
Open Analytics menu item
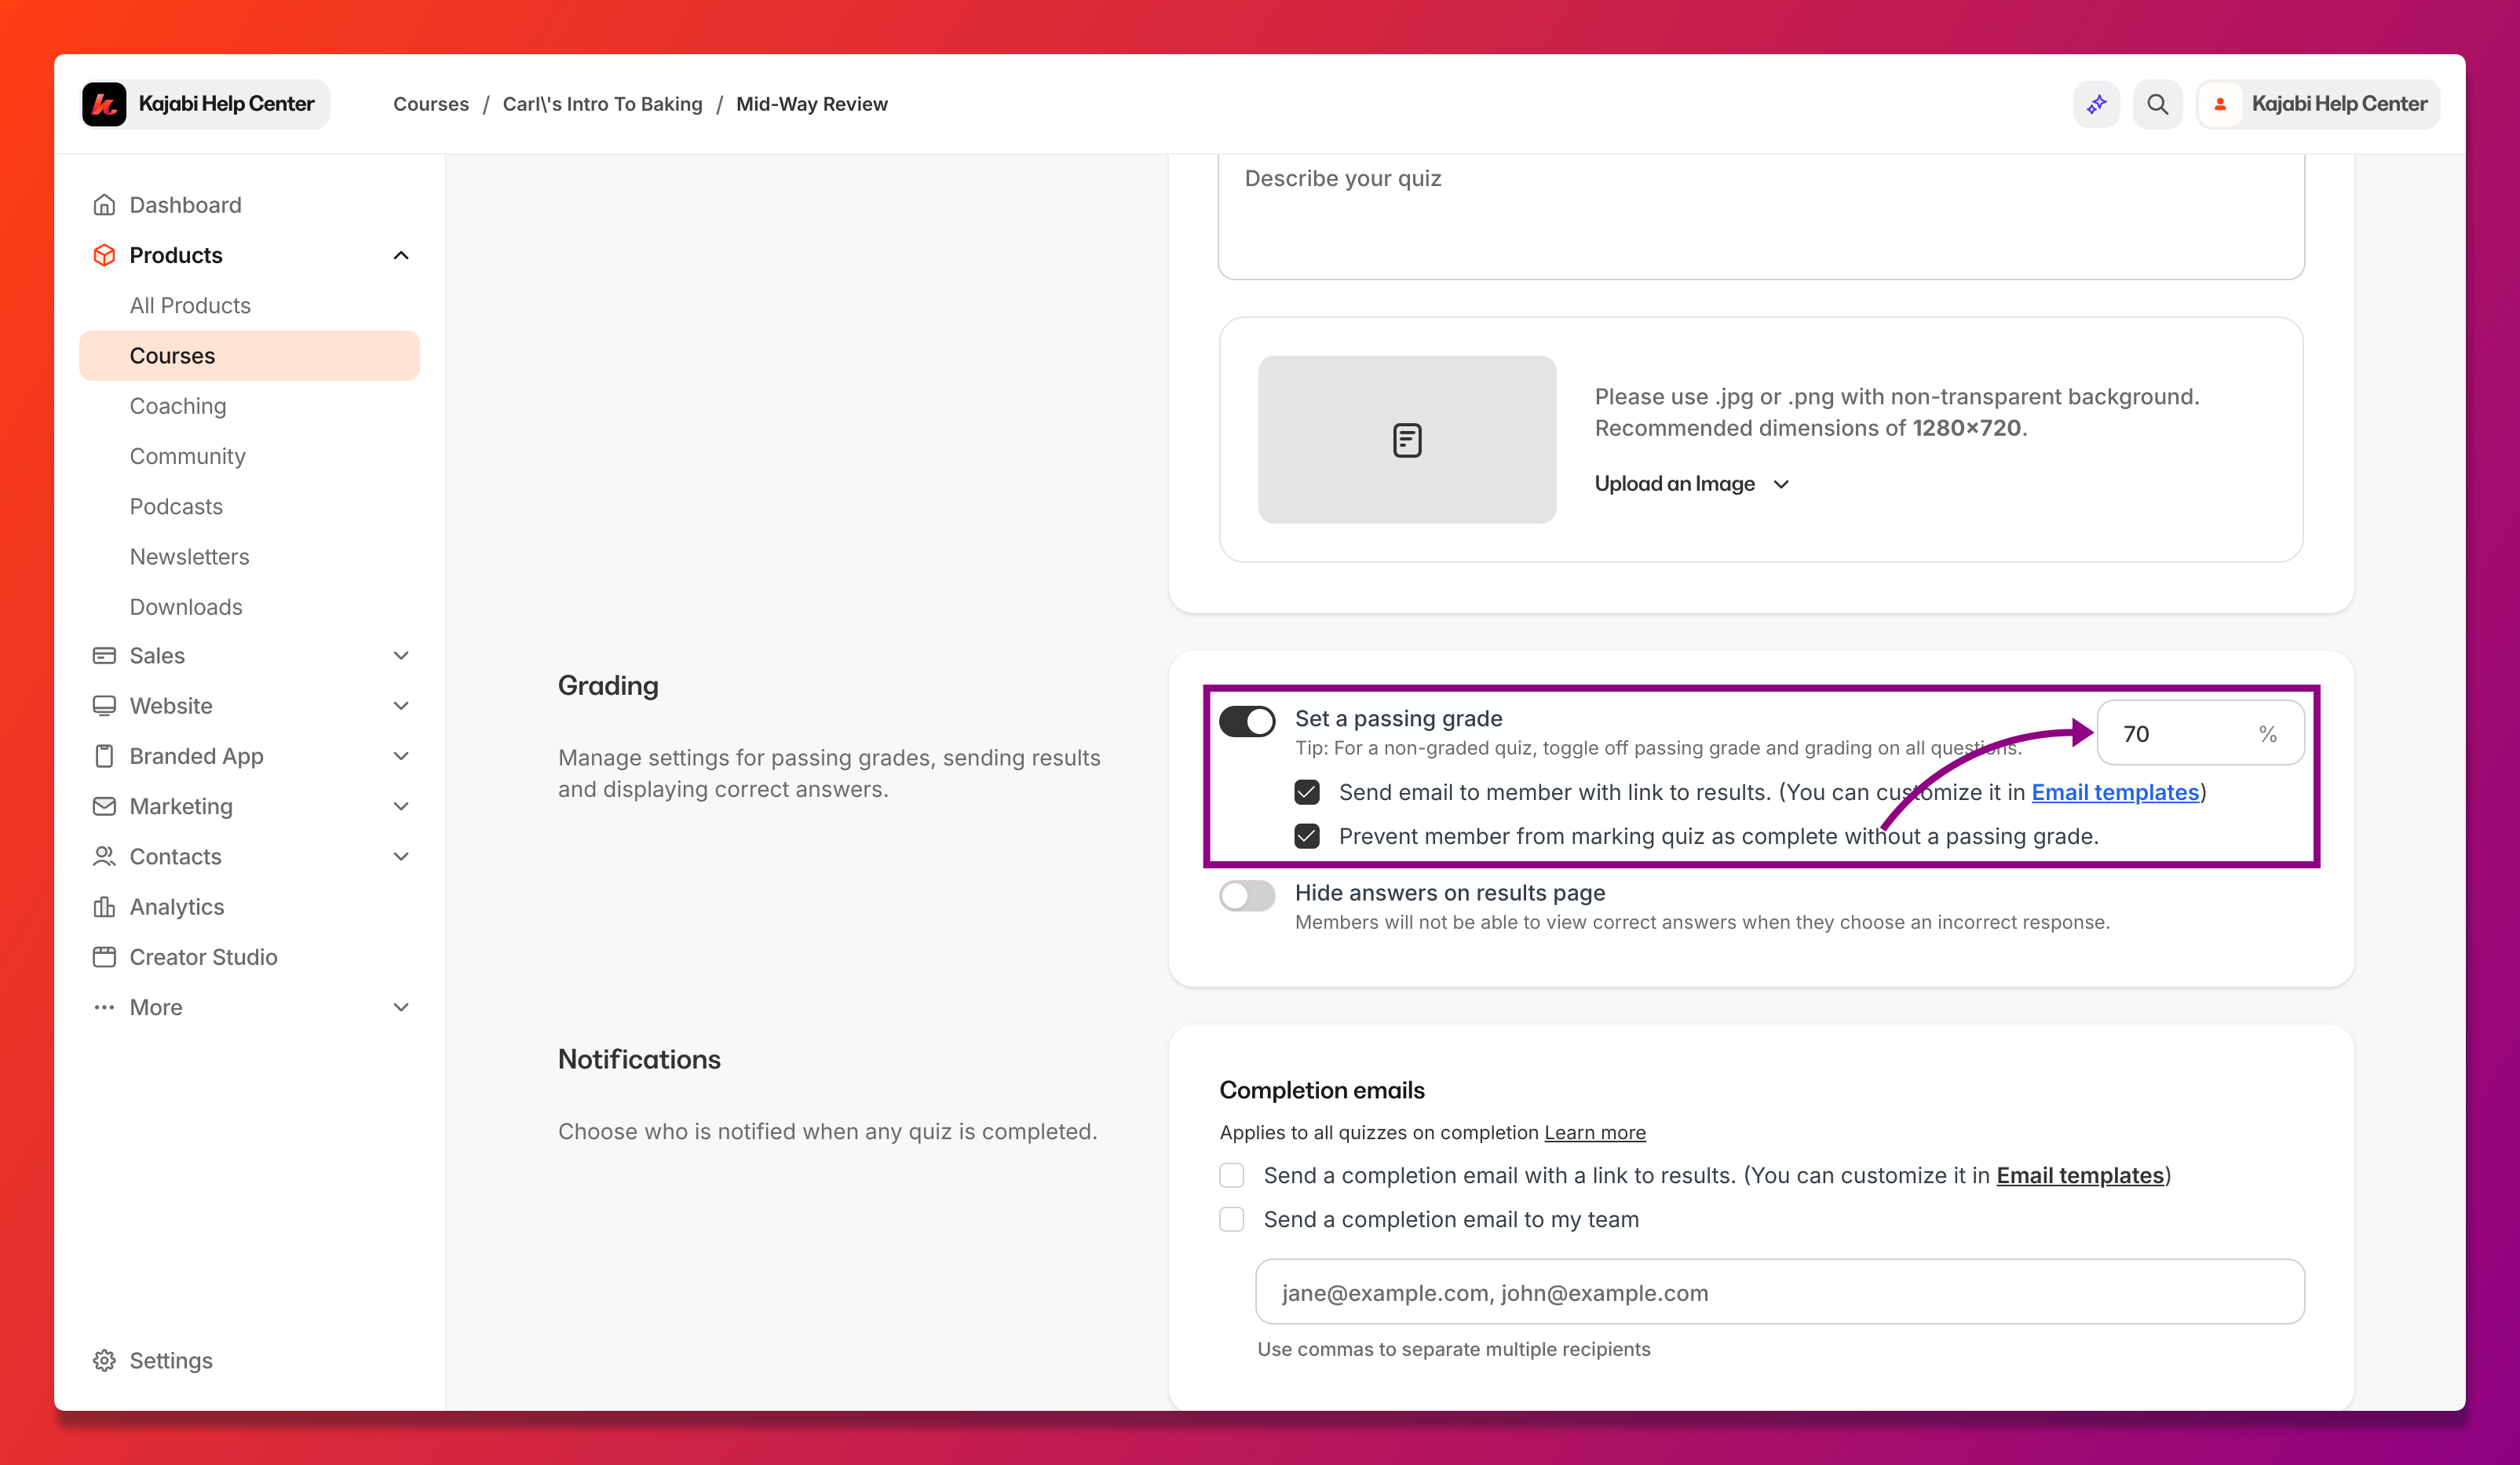(177, 907)
